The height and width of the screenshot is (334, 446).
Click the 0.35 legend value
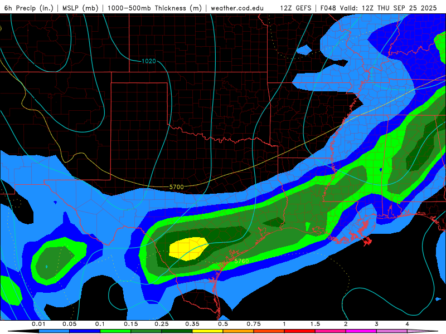coord(192,324)
